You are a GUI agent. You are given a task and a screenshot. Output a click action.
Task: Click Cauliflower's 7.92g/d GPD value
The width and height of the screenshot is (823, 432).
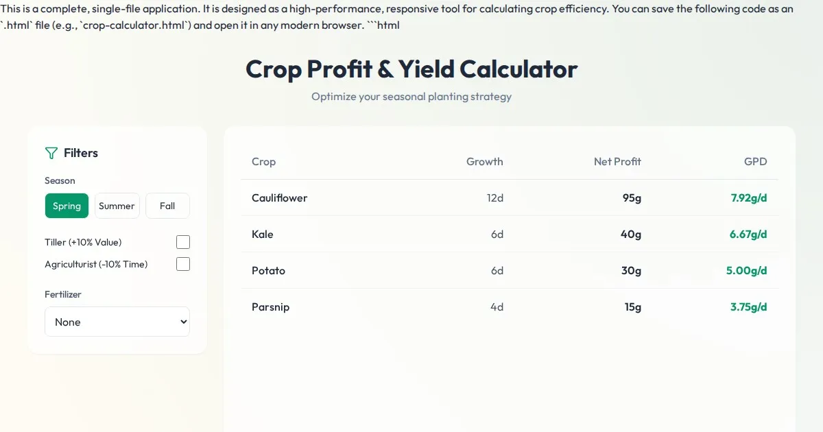[x=748, y=198]
